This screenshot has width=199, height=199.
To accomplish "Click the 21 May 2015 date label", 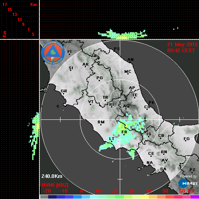I will click(x=182, y=45).
